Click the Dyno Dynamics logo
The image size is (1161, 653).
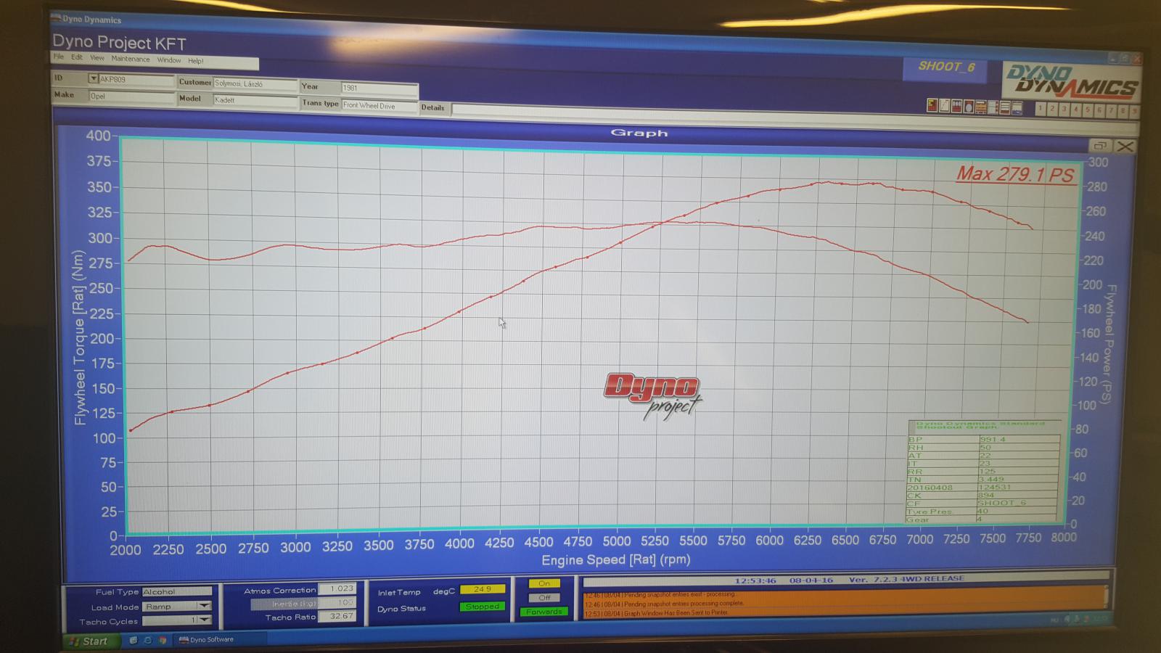point(1071,81)
